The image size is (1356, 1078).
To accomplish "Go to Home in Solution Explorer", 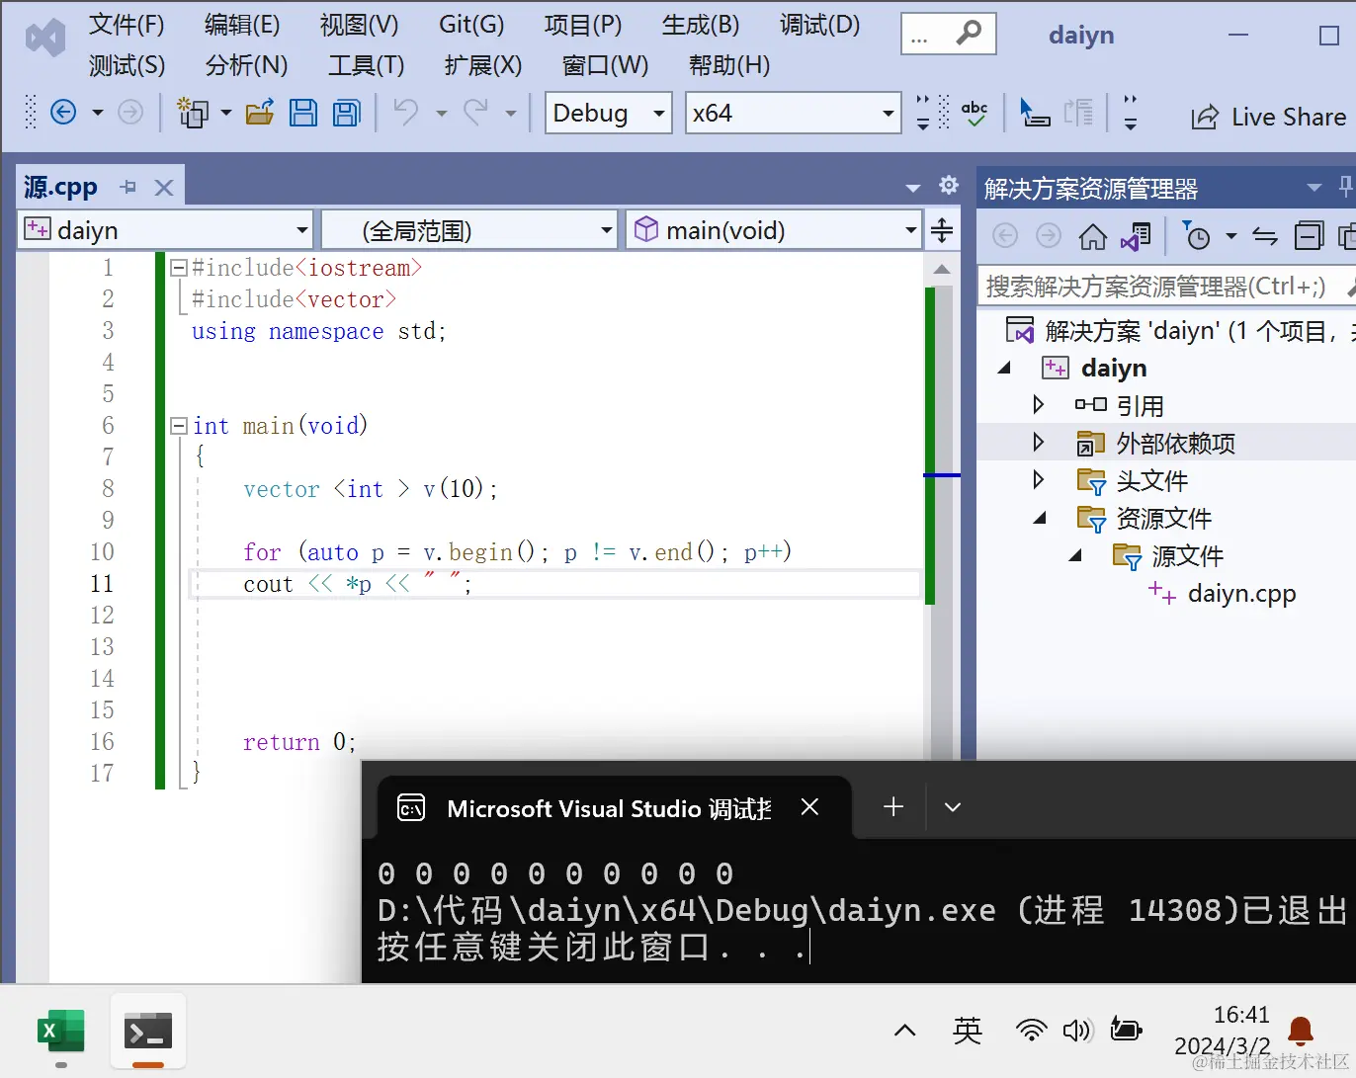I will (x=1092, y=236).
